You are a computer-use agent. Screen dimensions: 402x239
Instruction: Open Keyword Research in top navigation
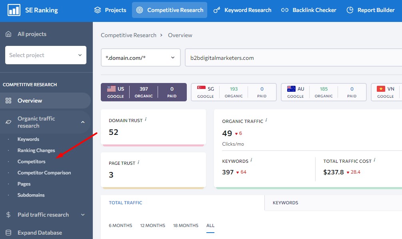pyautogui.click(x=242, y=10)
